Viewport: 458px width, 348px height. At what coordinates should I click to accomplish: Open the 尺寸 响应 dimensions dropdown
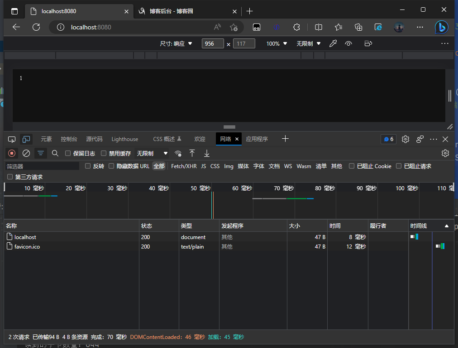coord(176,44)
